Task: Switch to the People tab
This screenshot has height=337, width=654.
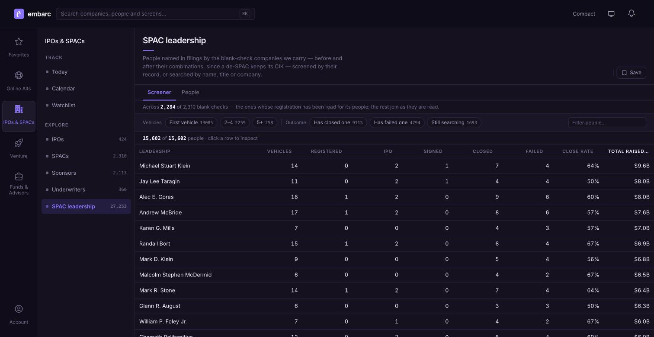Action: (x=190, y=92)
